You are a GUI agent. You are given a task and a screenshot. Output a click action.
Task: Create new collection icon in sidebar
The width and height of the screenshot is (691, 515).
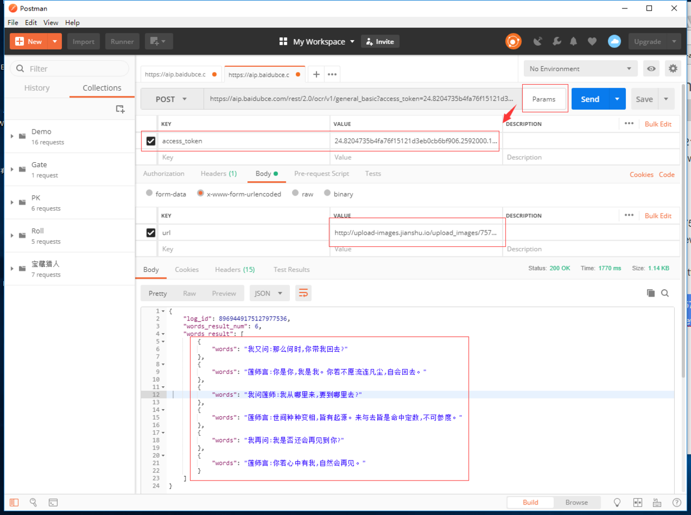(x=120, y=109)
